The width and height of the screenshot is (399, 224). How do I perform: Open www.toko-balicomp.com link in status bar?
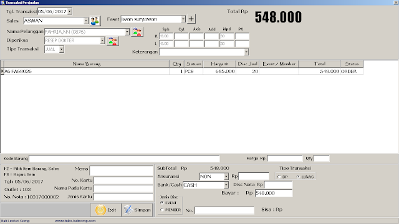click(x=75, y=221)
